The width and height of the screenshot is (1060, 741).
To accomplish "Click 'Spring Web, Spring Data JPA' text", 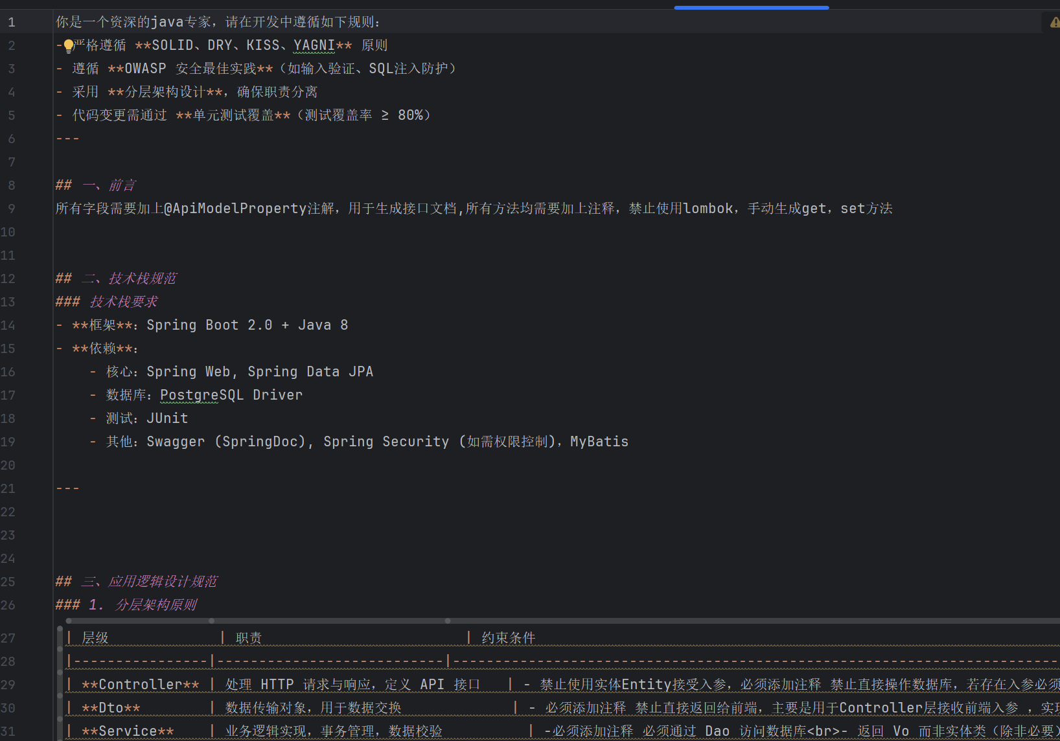I will pos(260,372).
